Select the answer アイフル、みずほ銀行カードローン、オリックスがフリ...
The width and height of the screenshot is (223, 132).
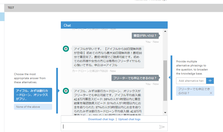[33, 95]
